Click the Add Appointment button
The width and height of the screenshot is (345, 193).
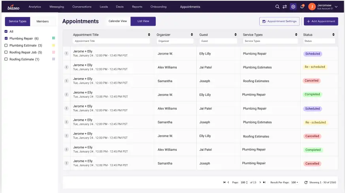pos(321,21)
